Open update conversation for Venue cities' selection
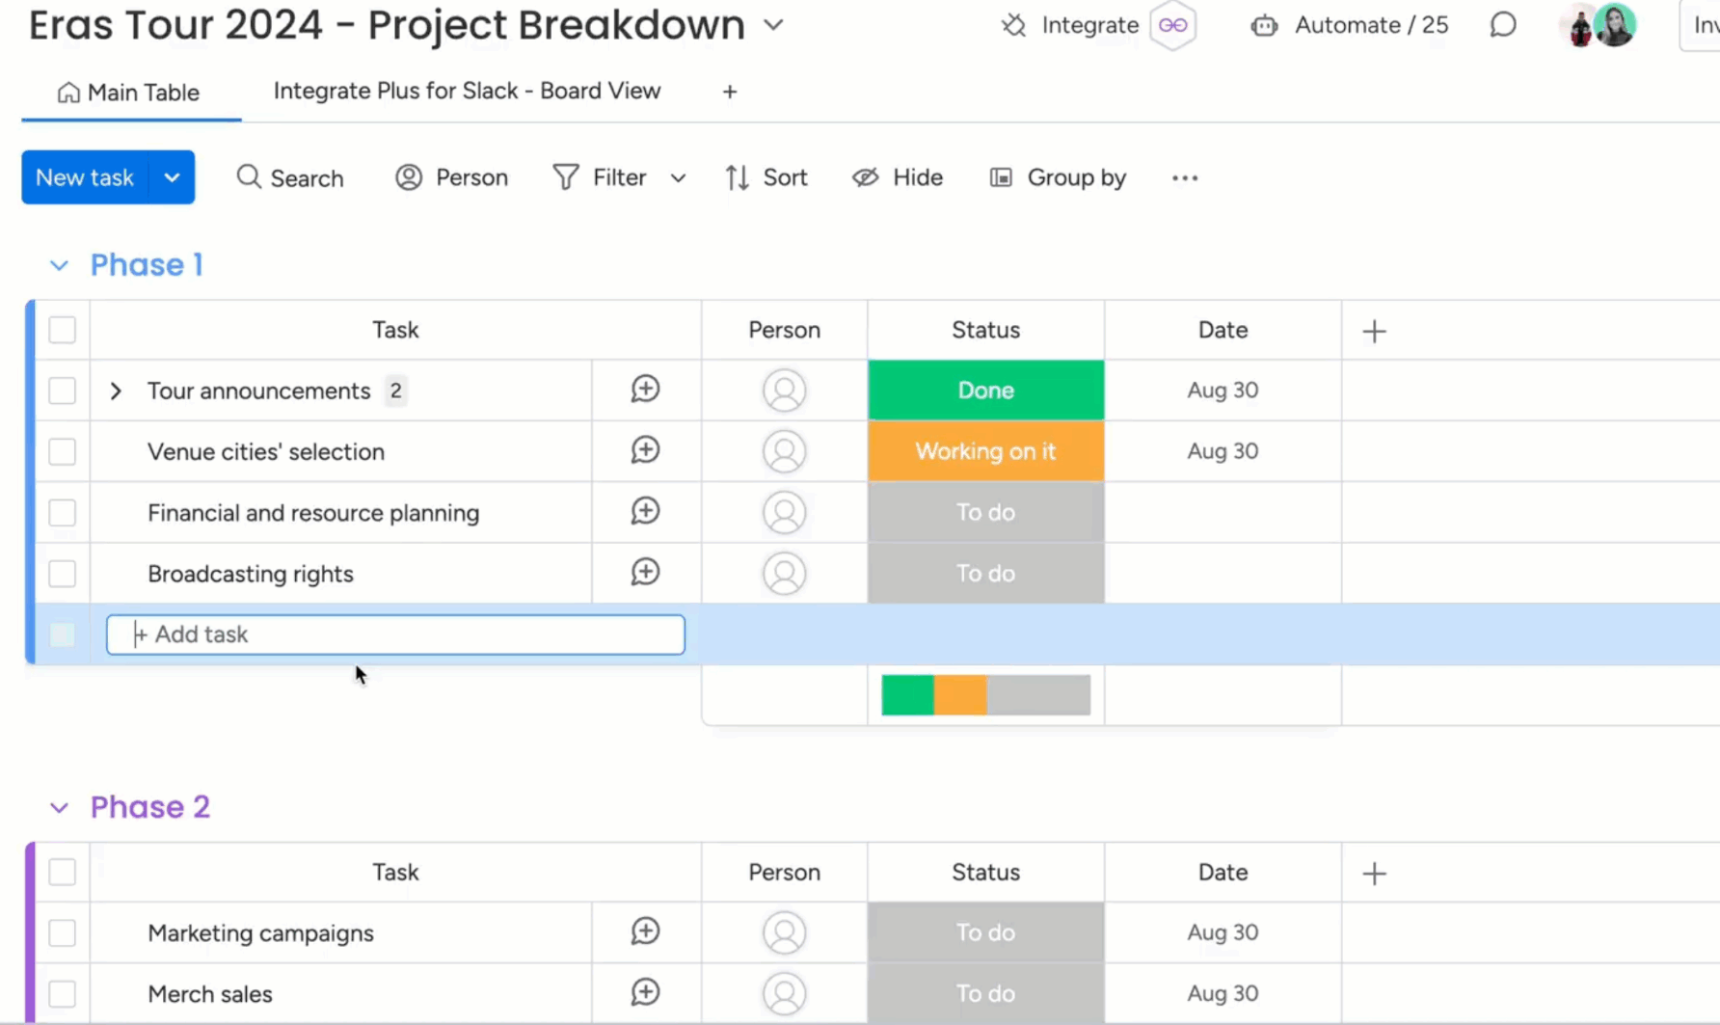Image resolution: width=1720 pixels, height=1025 pixels. click(x=645, y=450)
